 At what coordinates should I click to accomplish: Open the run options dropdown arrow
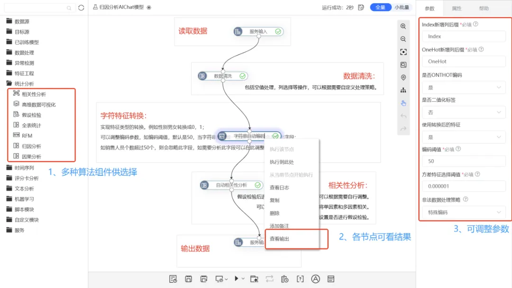coord(243,279)
